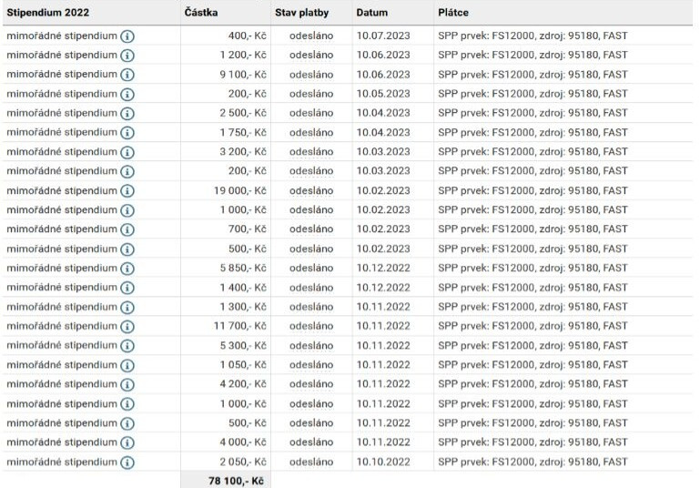Select the date 10.10.2022
The height and width of the screenshot is (488, 700).
pyautogui.click(x=383, y=462)
